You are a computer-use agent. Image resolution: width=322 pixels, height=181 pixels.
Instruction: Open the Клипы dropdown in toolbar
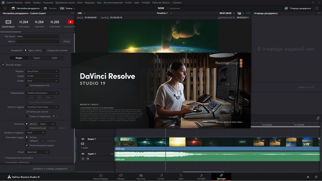(x=67, y=8)
